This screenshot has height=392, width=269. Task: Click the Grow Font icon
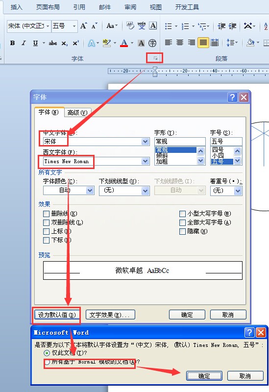tap(83, 25)
